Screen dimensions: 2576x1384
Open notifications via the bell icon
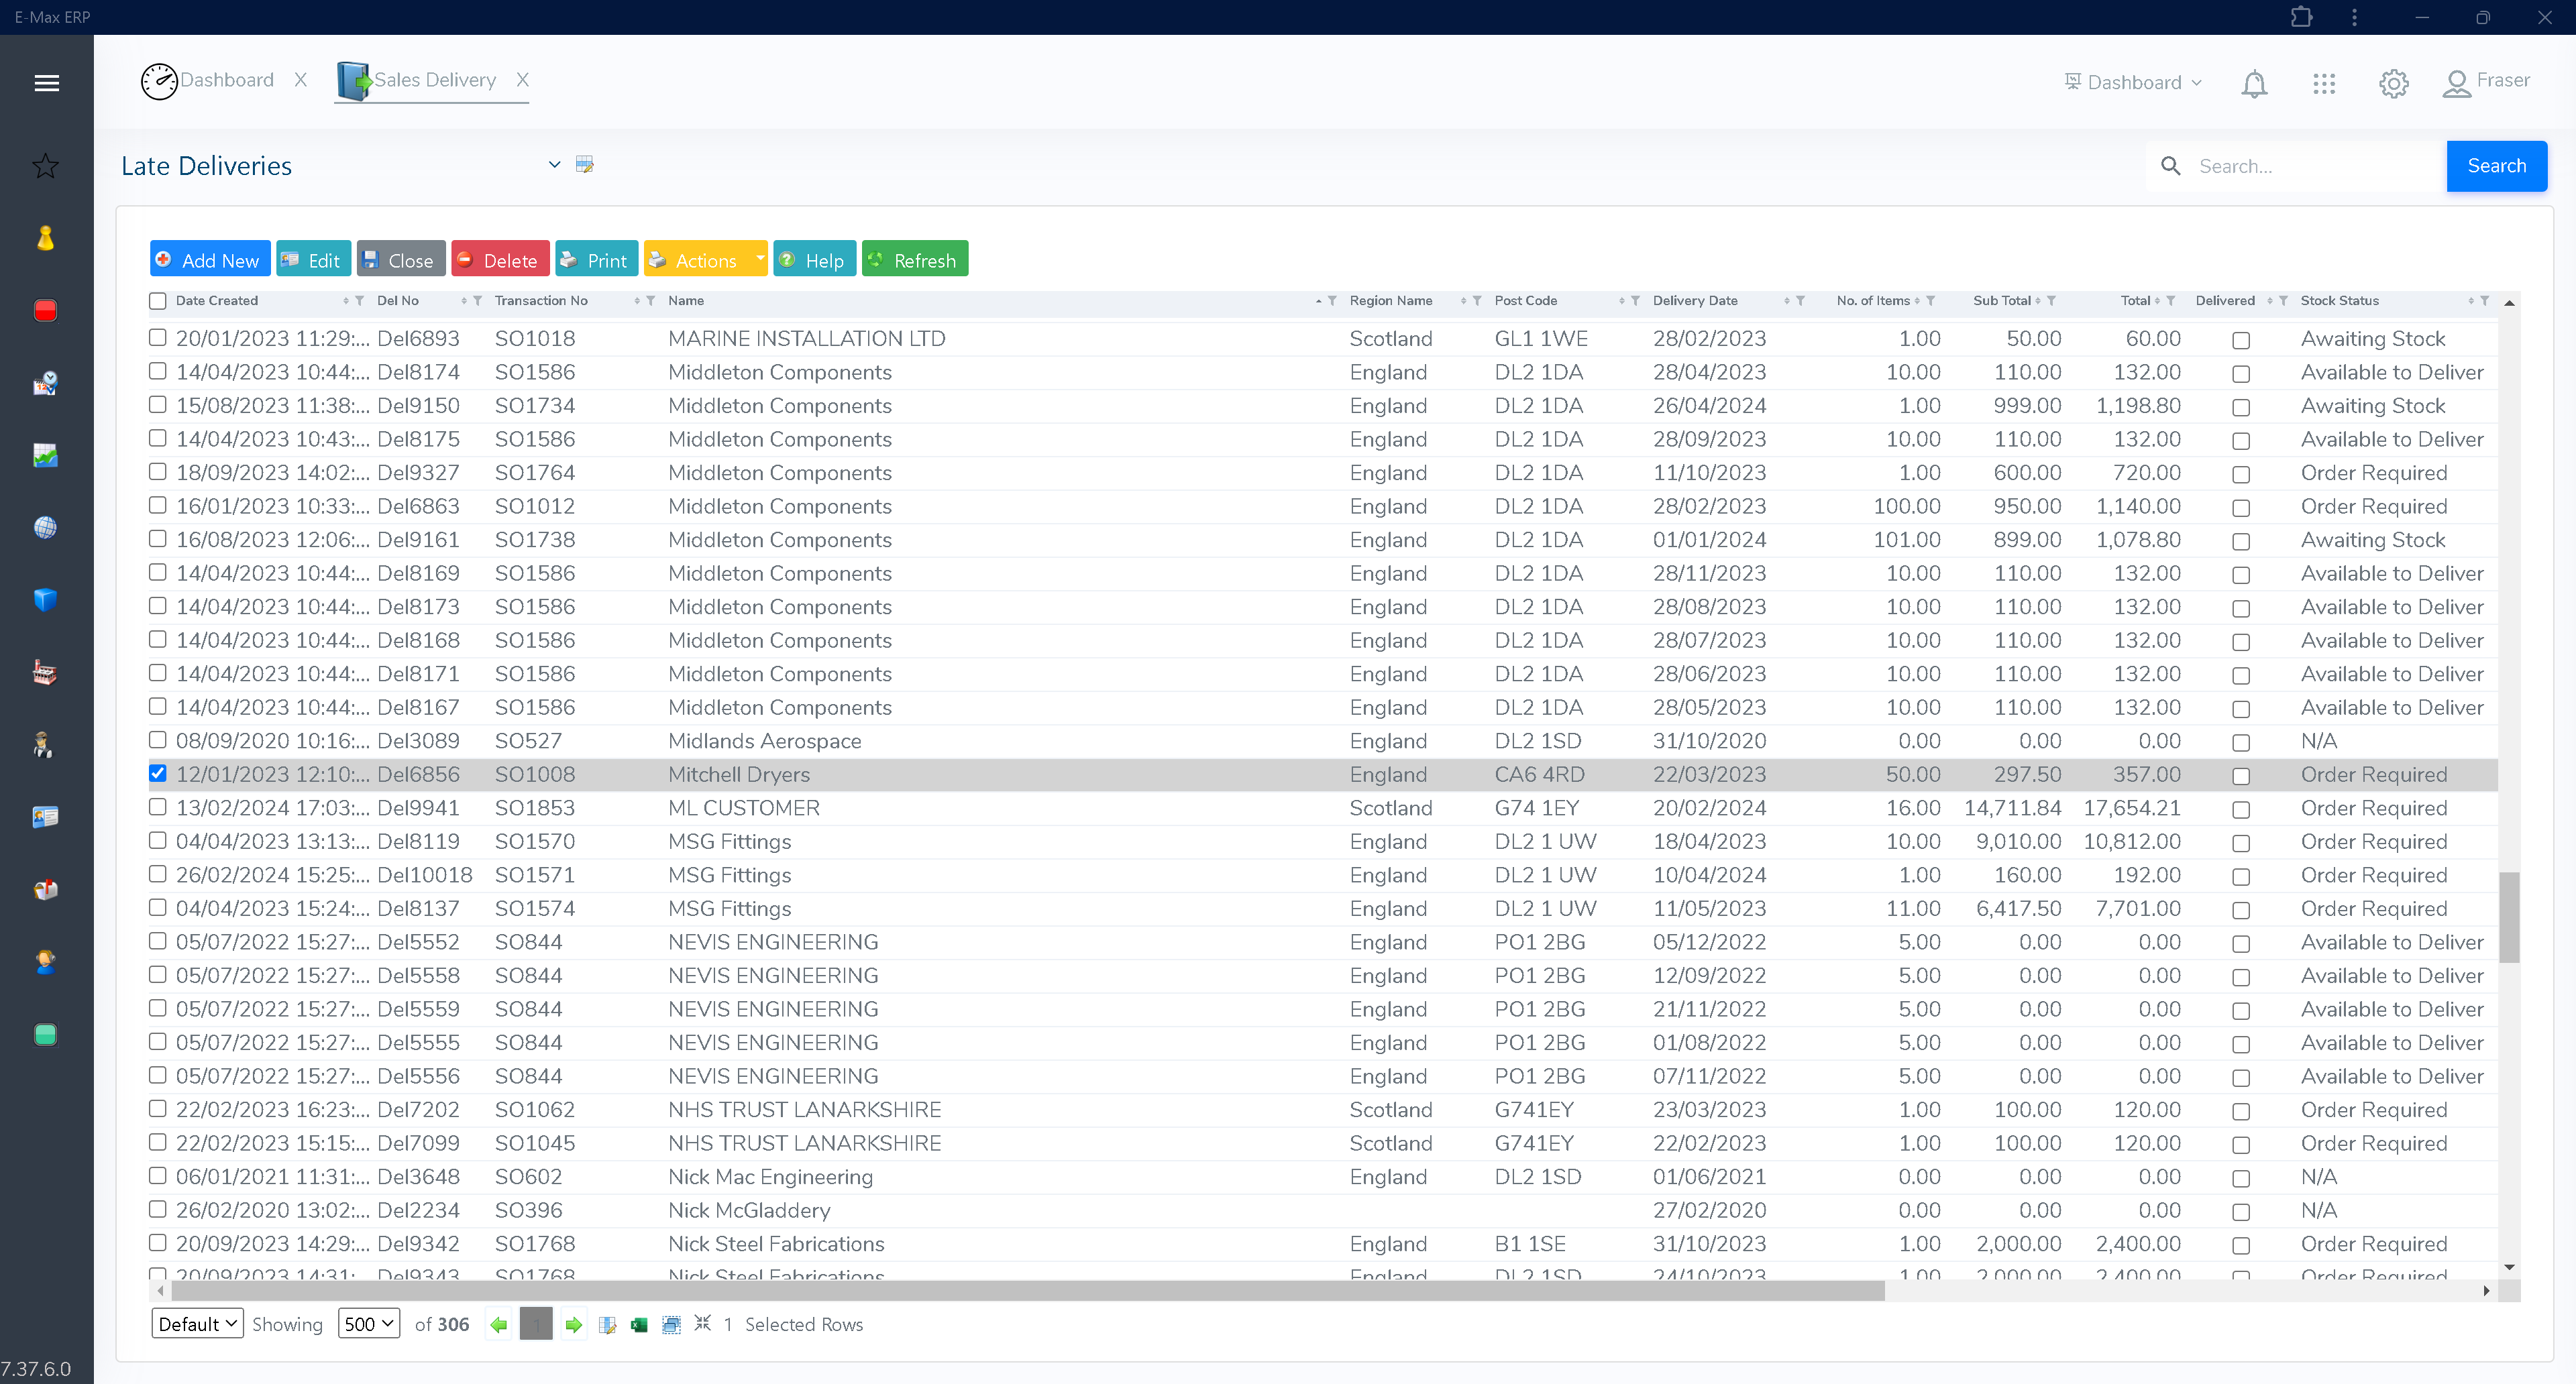pos(2254,84)
